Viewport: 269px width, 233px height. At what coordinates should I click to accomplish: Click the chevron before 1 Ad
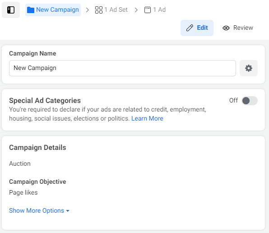pyautogui.click(x=136, y=10)
